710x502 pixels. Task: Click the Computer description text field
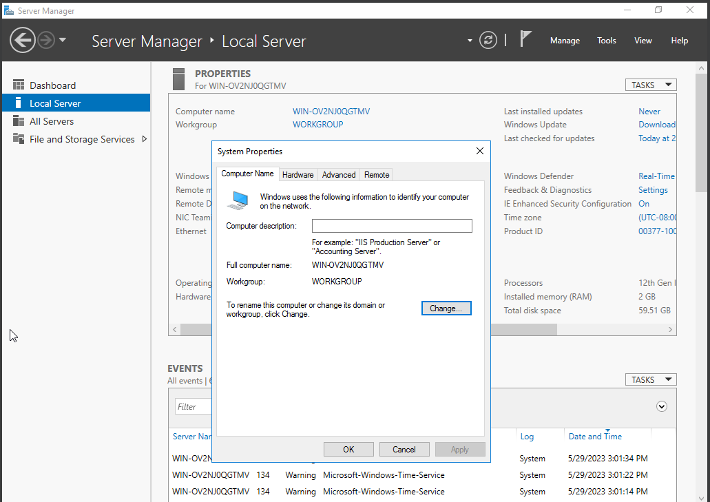[392, 226]
